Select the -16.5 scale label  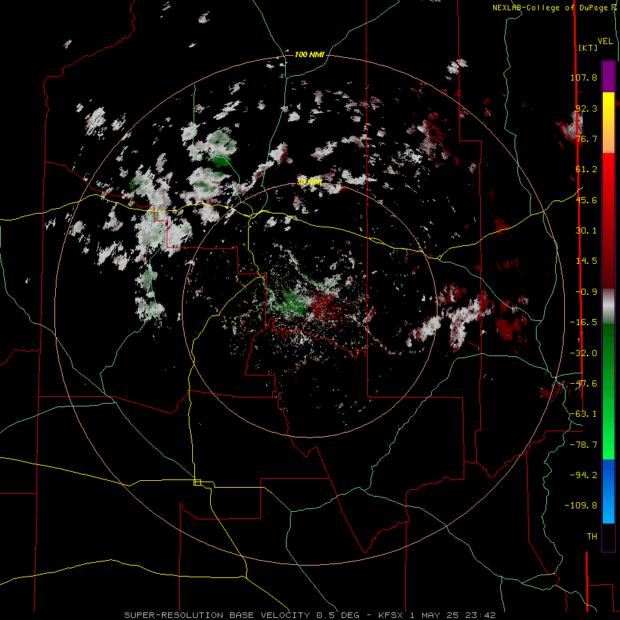point(583,322)
